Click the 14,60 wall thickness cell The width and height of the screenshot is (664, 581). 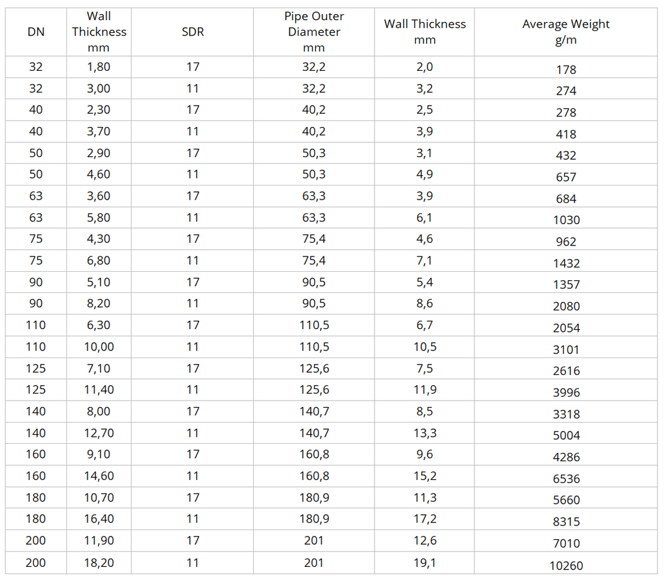[x=99, y=476]
